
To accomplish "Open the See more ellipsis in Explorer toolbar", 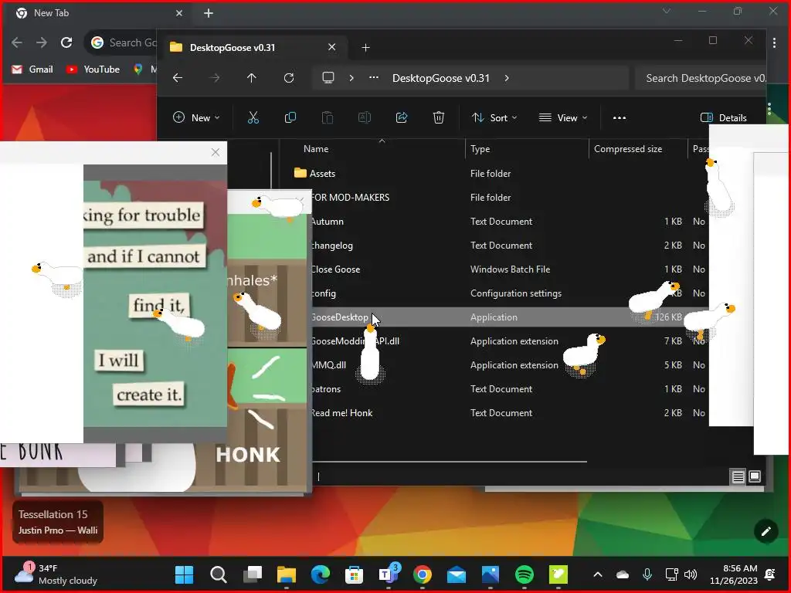I will click(x=620, y=118).
